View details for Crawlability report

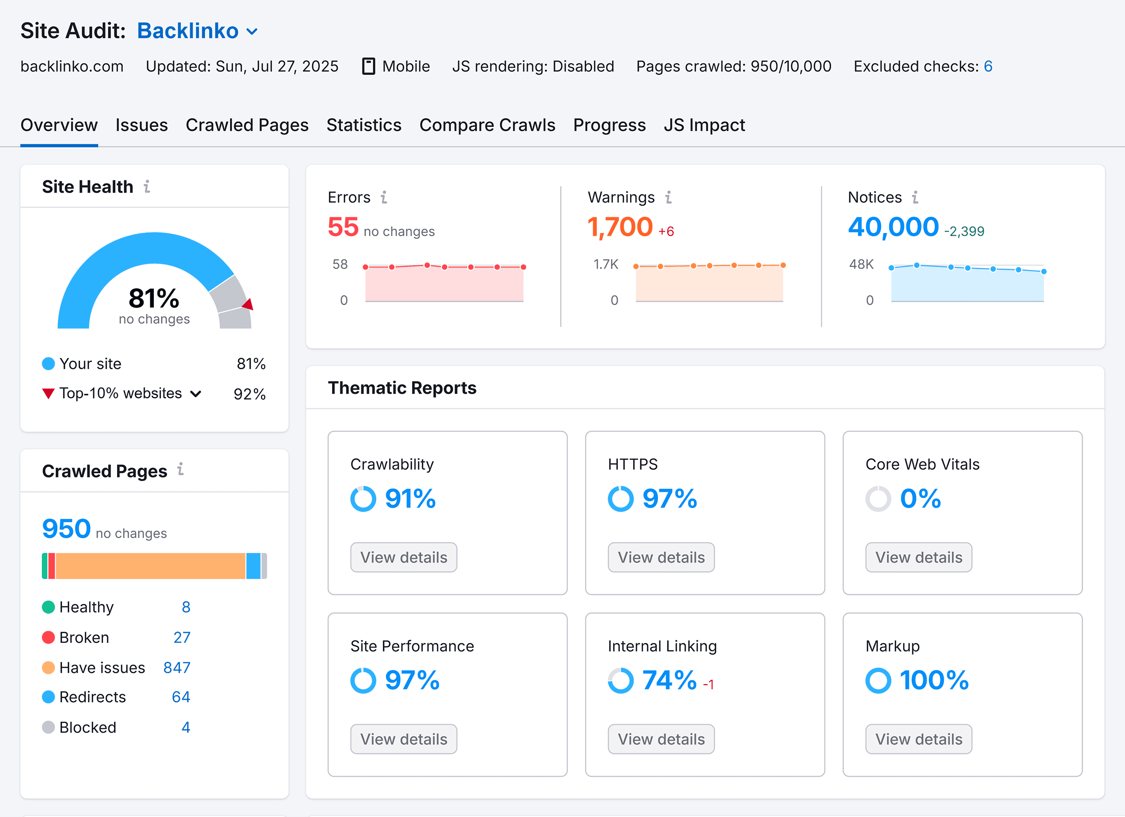click(x=404, y=557)
